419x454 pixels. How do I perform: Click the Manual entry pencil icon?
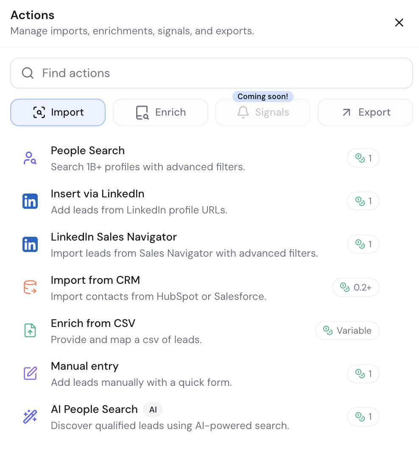30,374
